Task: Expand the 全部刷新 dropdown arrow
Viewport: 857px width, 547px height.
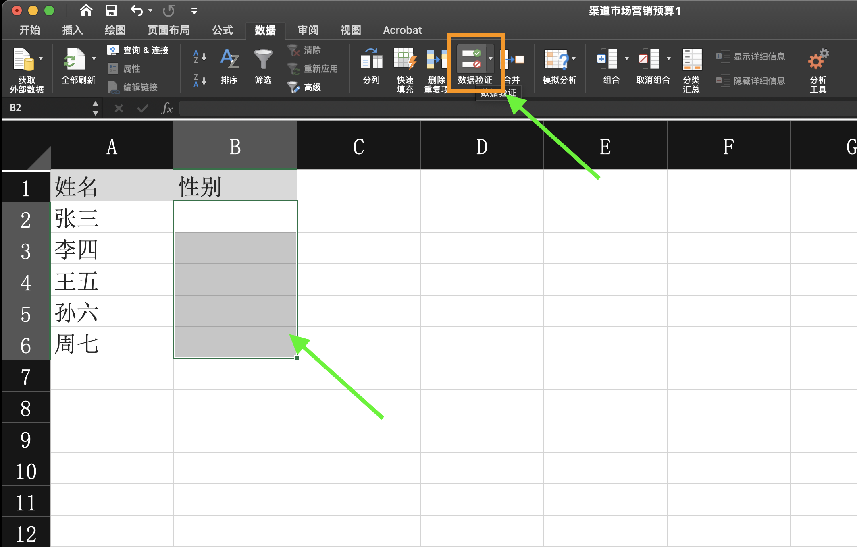Action: pyautogui.click(x=94, y=59)
